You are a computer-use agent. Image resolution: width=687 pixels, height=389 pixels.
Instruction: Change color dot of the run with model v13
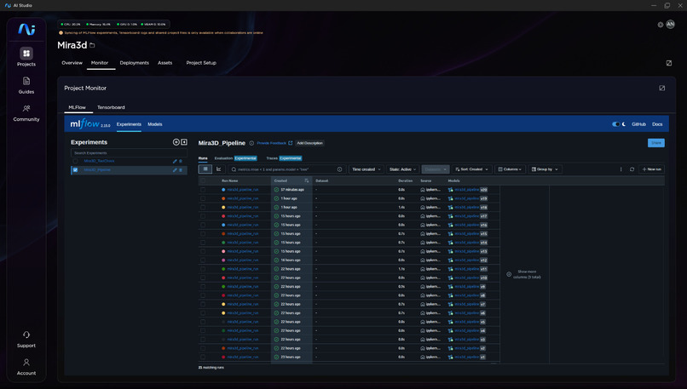(223, 251)
